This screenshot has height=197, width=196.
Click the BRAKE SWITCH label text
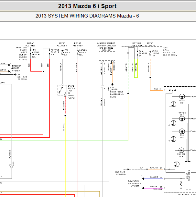pyautogui.click(x=71, y=92)
